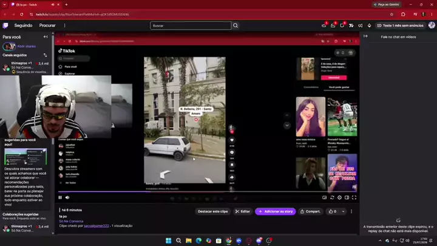This screenshot has width=437, height=246.
Task: Open a new browser tab
Action: 66,4
